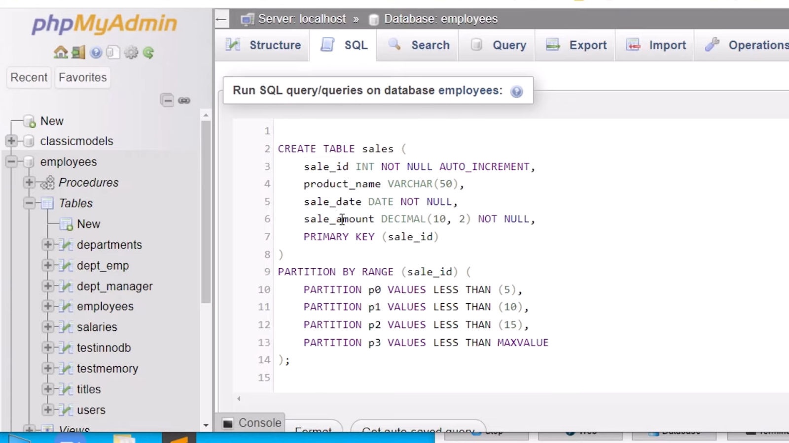
Task: Collapse the Tables node
Action: (x=29, y=203)
